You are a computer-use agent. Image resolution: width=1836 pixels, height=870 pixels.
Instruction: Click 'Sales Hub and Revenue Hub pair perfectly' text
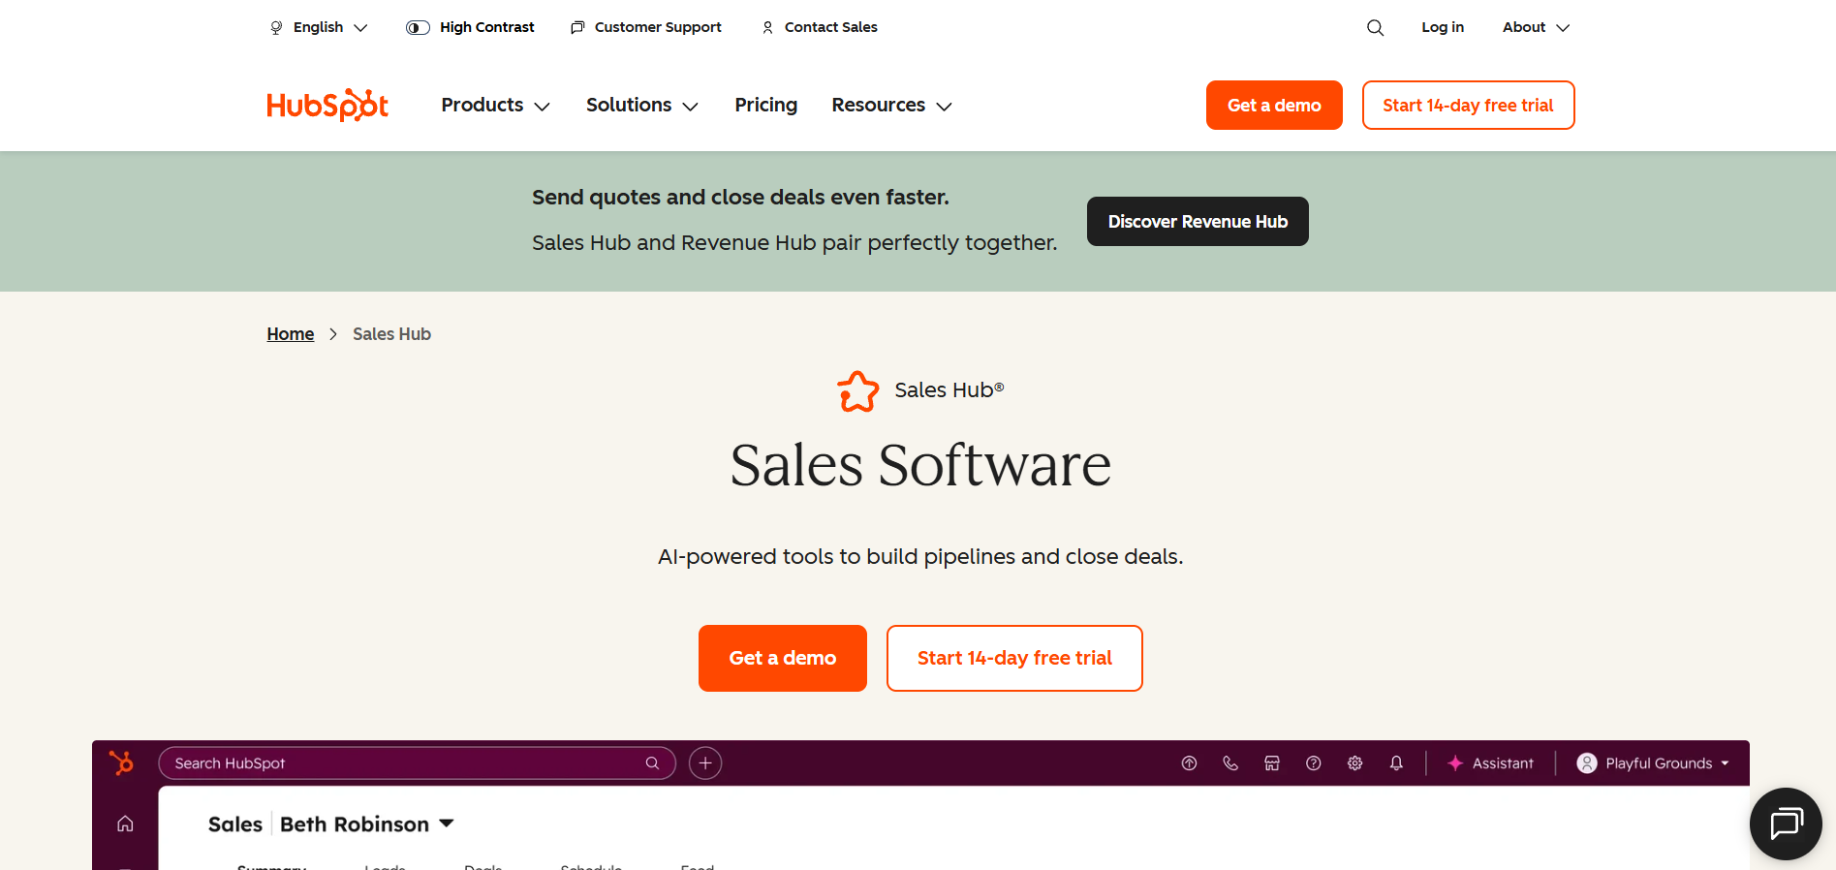pos(794,243)
